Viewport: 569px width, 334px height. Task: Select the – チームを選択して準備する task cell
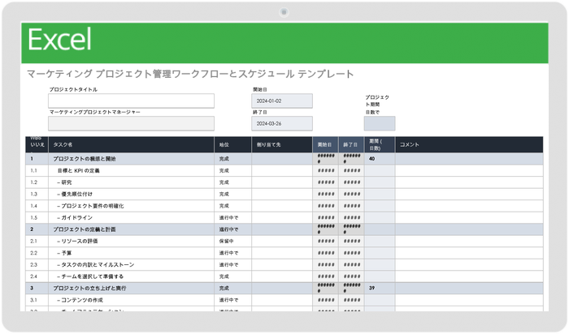131,276
